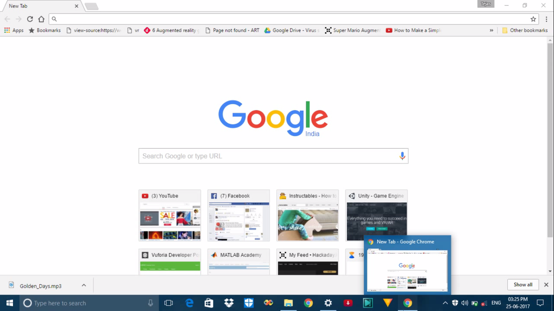Bookmark this page with the star icon
Image resolution: width=554 pixels, height=311 pixels.
click(533, 19)
